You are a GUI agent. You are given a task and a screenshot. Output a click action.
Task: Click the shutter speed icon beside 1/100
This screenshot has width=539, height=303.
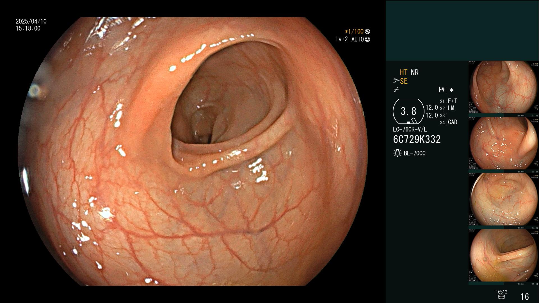(367, 32)
